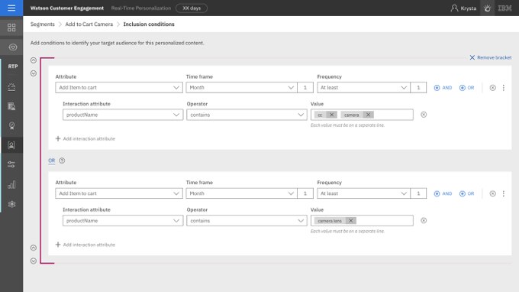This screenshot has height=292, width=519.
Task: Open the bar chart reports icon
Action: click(x=11, y=184)
